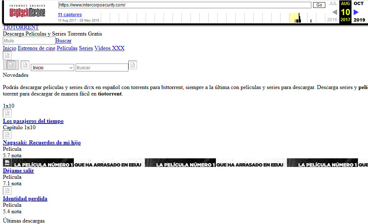Image resolution: width=368 pixels, height=224 pixels.
Task: Click broken thumbnail above Los pasajeros del tiempo
Action: 7,113
